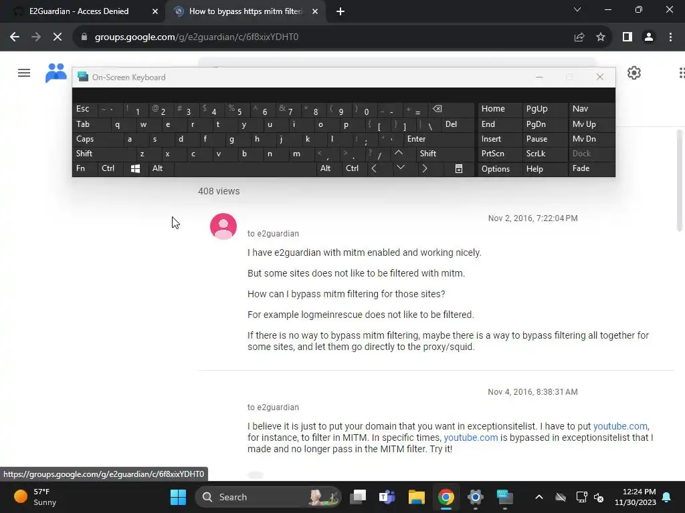Show hidden system tray icons

click(539, 497)
